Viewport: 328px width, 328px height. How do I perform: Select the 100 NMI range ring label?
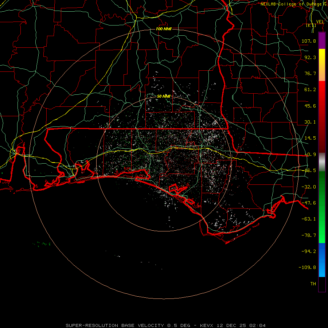pyautogui.click(x=164, y=29)
